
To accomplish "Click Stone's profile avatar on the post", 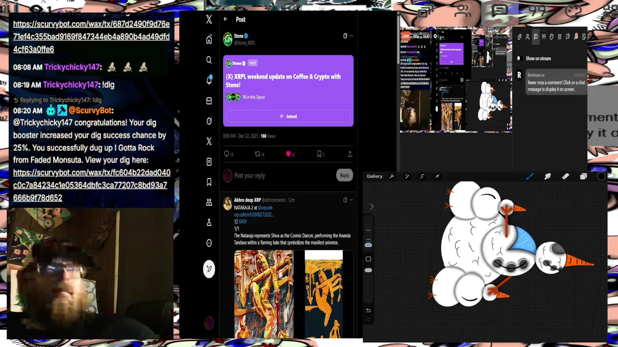I will point(228,39).
